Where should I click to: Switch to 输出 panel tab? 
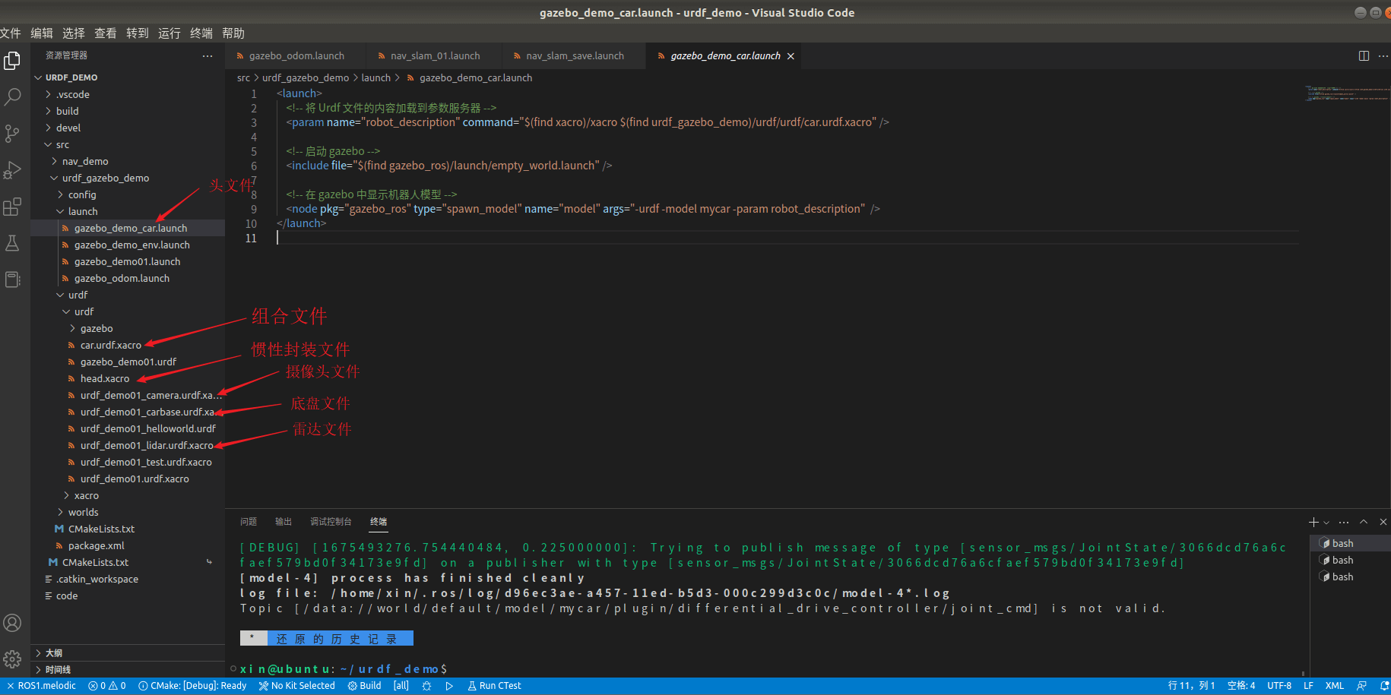(x=284, y=522)
